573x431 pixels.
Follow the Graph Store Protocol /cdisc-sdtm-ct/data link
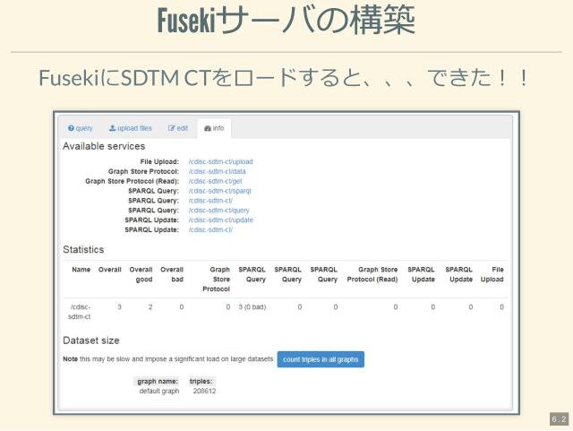tap(217, 171)
